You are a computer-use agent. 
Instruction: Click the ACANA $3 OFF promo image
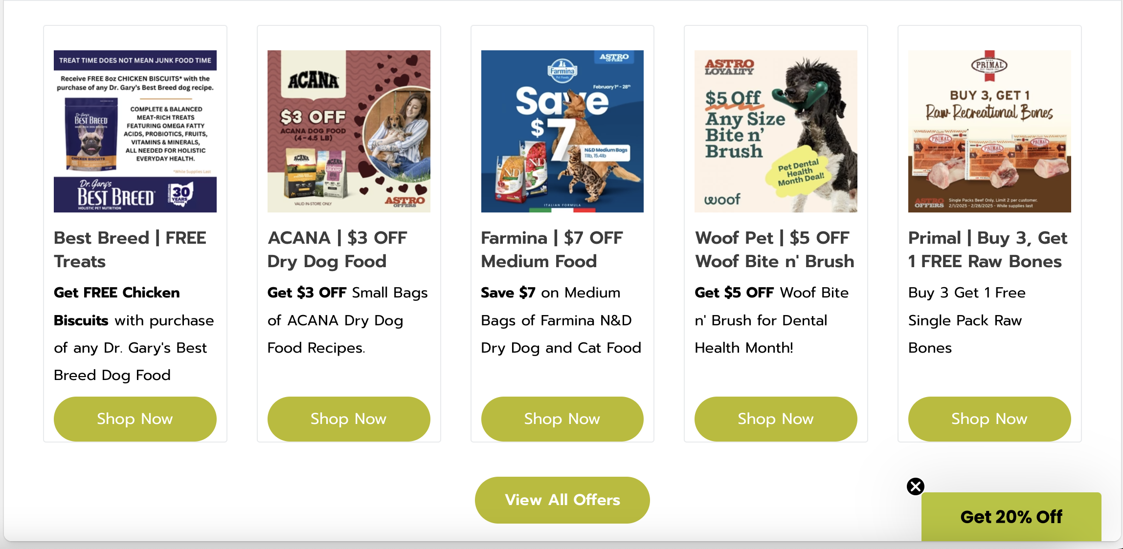[348, 131]
